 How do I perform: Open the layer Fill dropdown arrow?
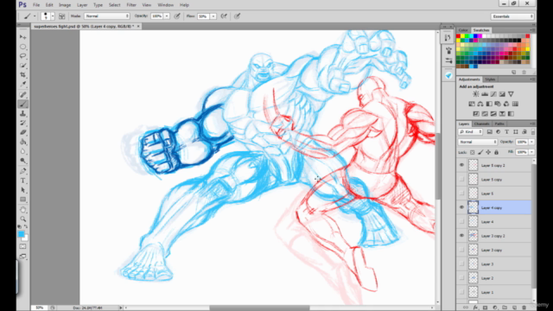pos(531,152)
